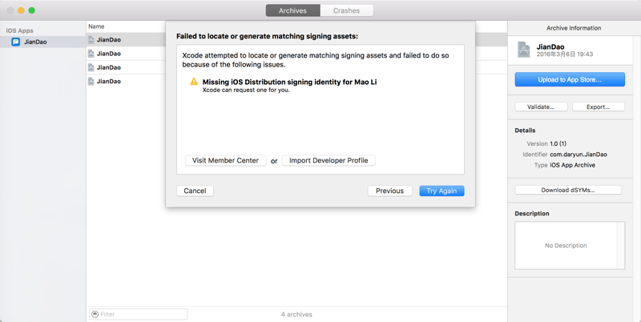
Task: Click the third JianDao archive's file icon
Action: pos(91,67)
